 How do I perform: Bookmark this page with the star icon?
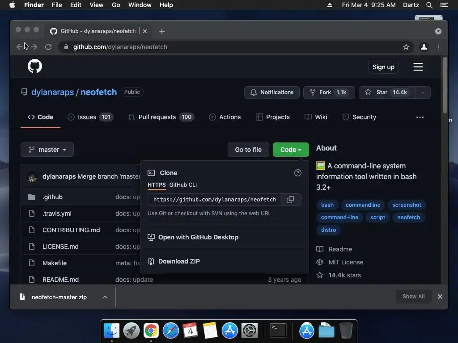click(406, 47)
